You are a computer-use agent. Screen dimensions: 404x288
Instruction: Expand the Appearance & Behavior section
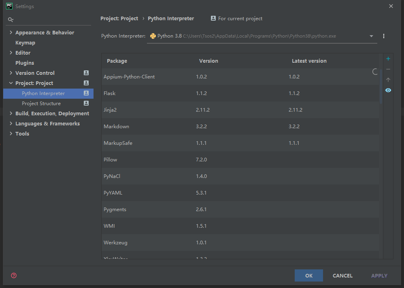pyautogui.click(x=11, y=32)
